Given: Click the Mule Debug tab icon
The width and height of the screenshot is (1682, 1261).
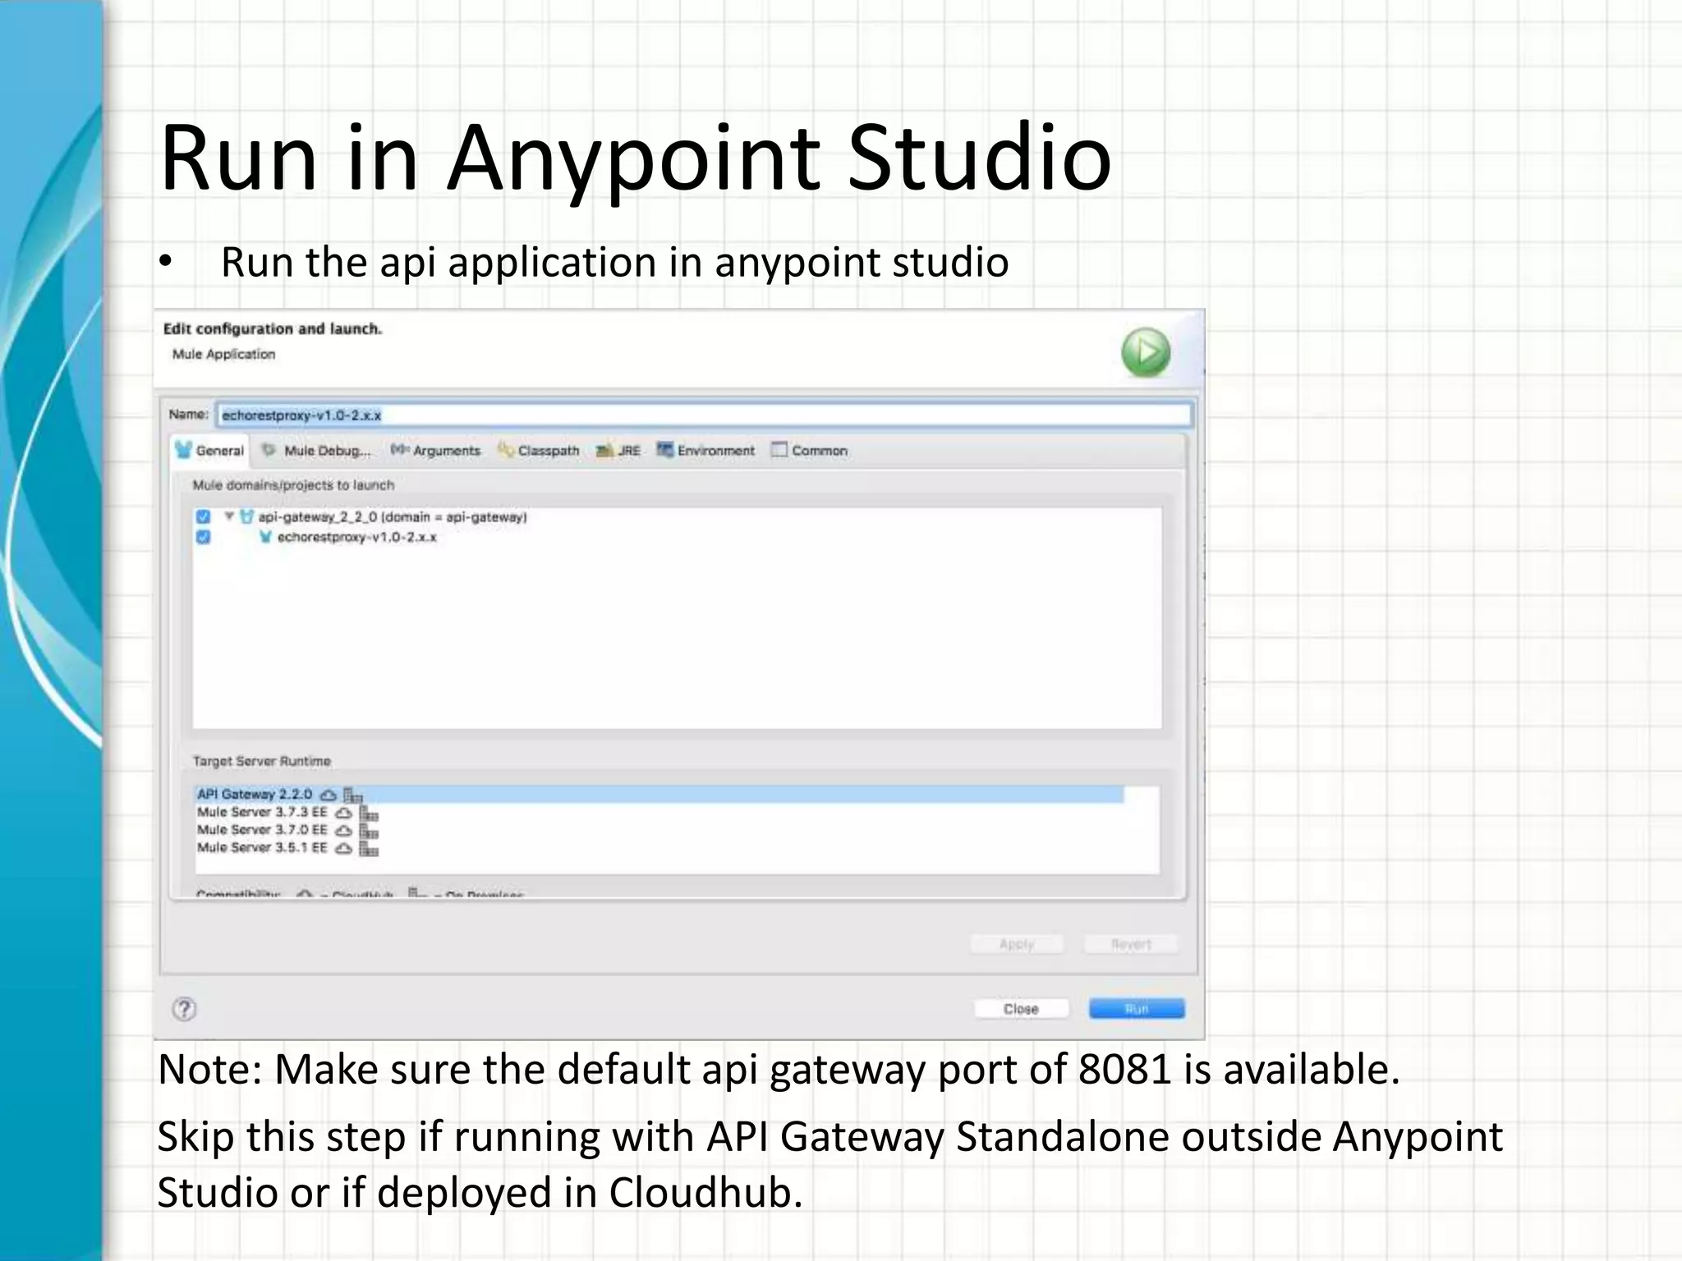Looking at the screenshot, I should [x=269, y=450].
